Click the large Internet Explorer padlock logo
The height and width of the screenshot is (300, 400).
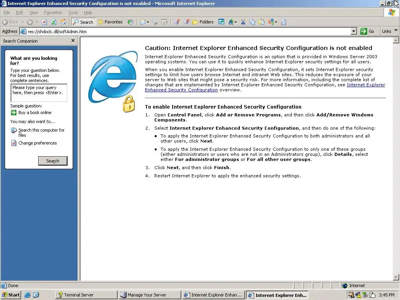(113, 81)
